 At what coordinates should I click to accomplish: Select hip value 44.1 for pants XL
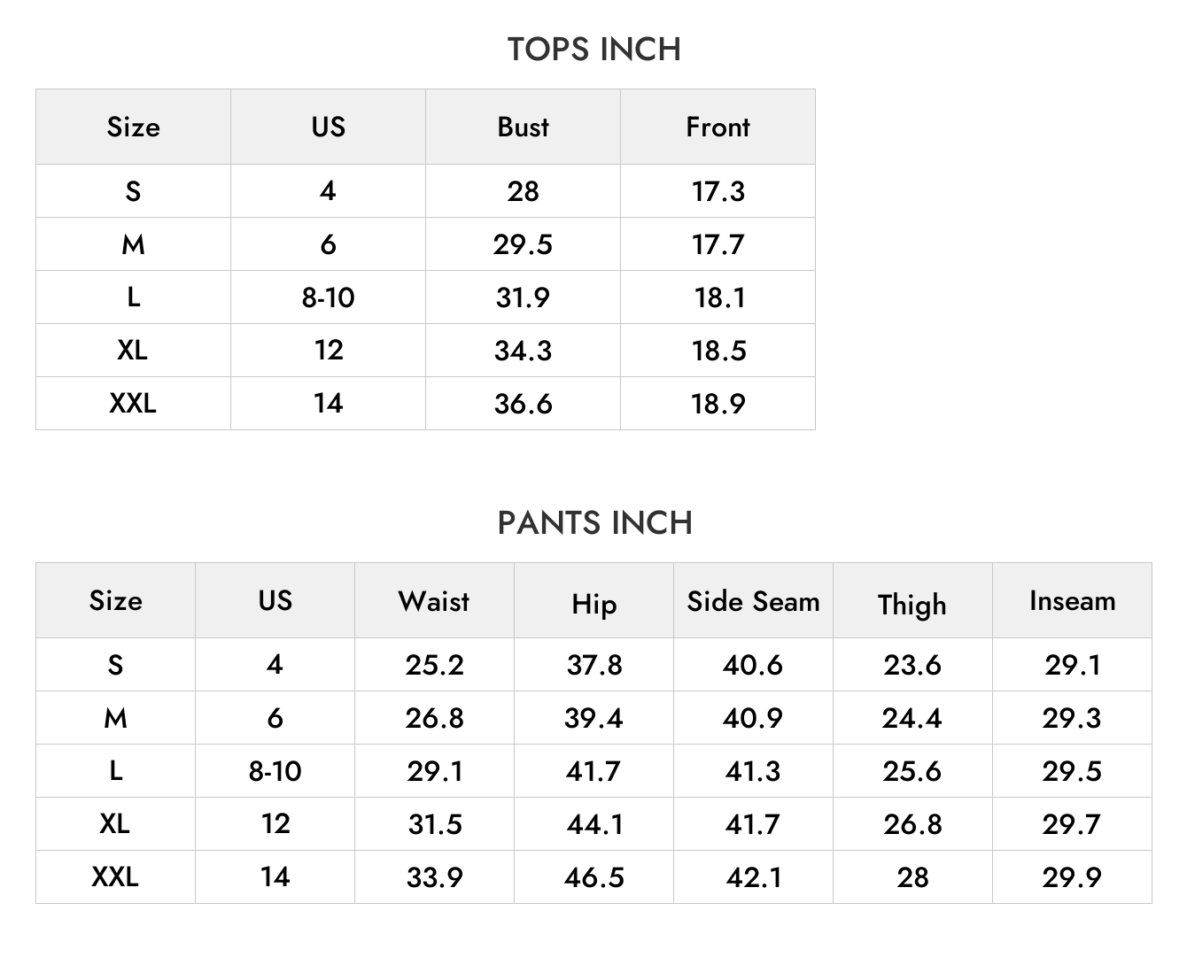point(593,824)
